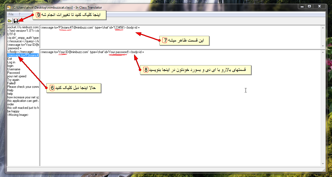Select the 'Exit' string in the list

(23, 59)
